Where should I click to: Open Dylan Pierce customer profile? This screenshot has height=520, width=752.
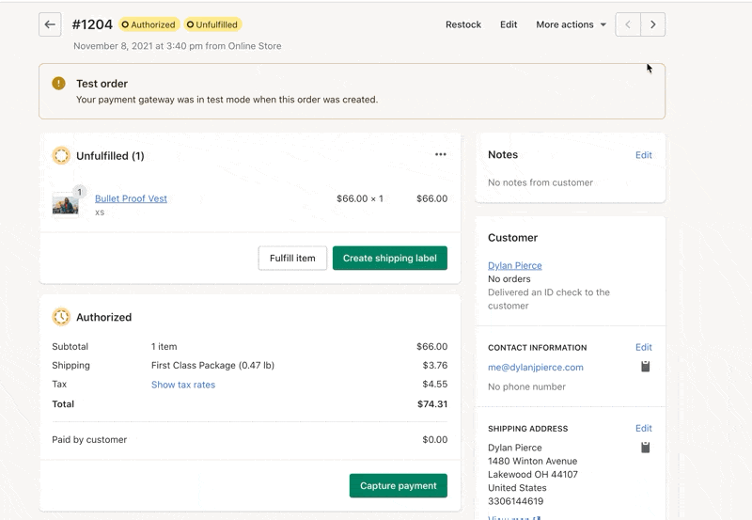point(515,265)
